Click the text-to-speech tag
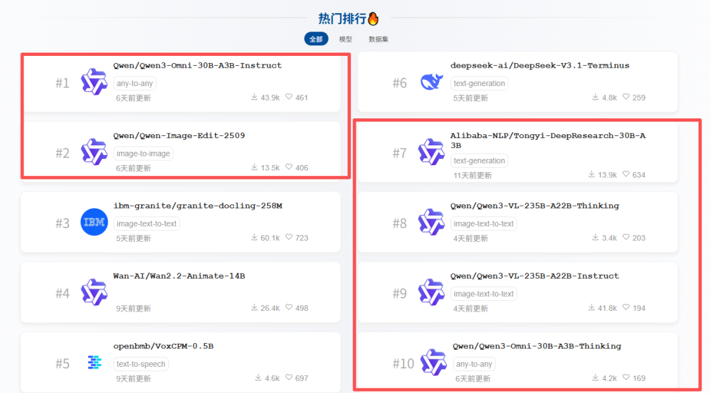The width and height of the screenshot is (710, 393). [141, 364]
